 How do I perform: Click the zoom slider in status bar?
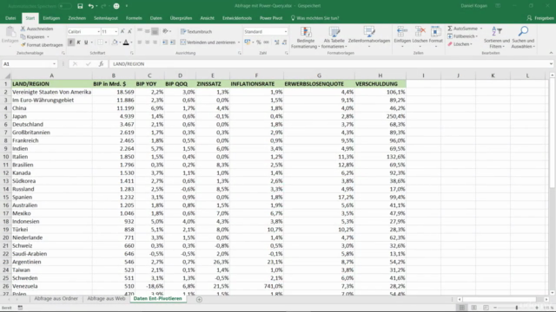[516, 308]
